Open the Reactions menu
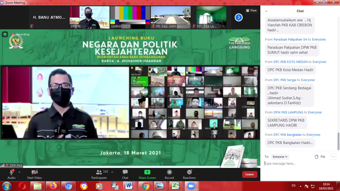 point(189,174)
